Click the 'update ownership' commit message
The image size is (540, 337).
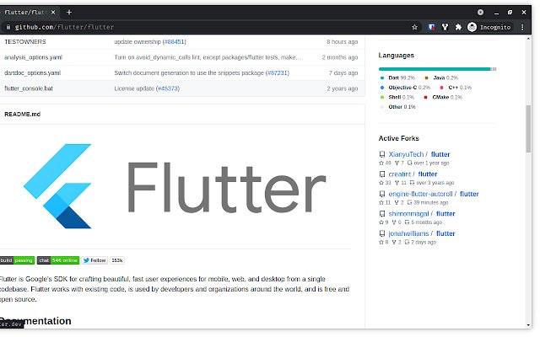tap(138, 41)
